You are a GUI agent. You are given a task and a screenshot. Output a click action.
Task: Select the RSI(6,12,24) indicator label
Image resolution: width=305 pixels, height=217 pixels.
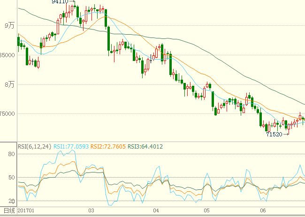click(x=34, y=147)
